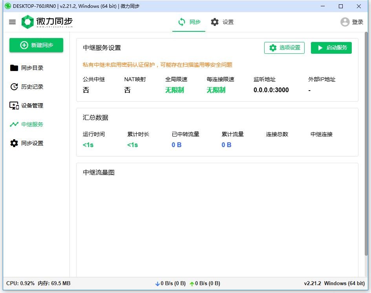371x293 pixels.
Task: Click the folder icon for 同步目录
Action: point(14,68)
